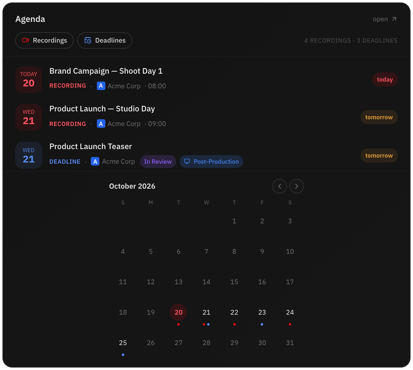This screenshot has height=370, width=413.
Task: Select October 4 in the calendar
Action: (x=123, y=251)
